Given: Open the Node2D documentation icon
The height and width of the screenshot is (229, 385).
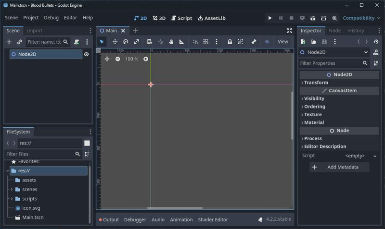Looking at the screenshot, I should 376,52.
